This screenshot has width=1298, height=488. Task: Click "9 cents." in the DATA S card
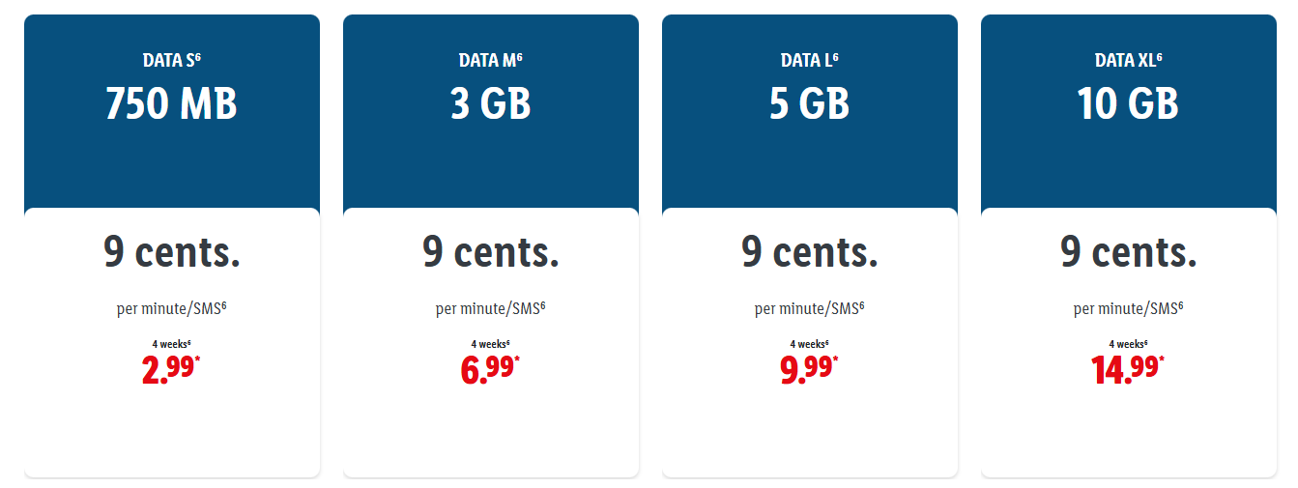(171, 252)
